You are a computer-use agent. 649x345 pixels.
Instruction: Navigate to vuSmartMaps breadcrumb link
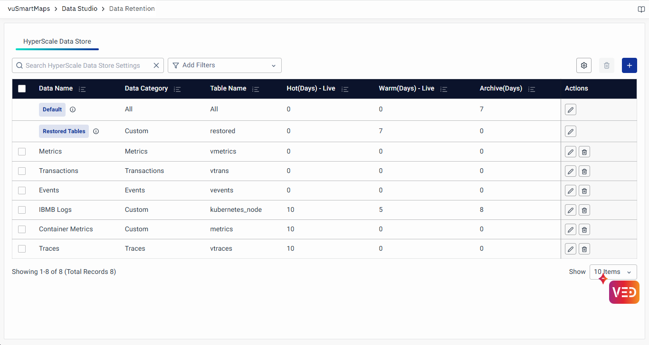pyautogui.click(x=29, y=9)
